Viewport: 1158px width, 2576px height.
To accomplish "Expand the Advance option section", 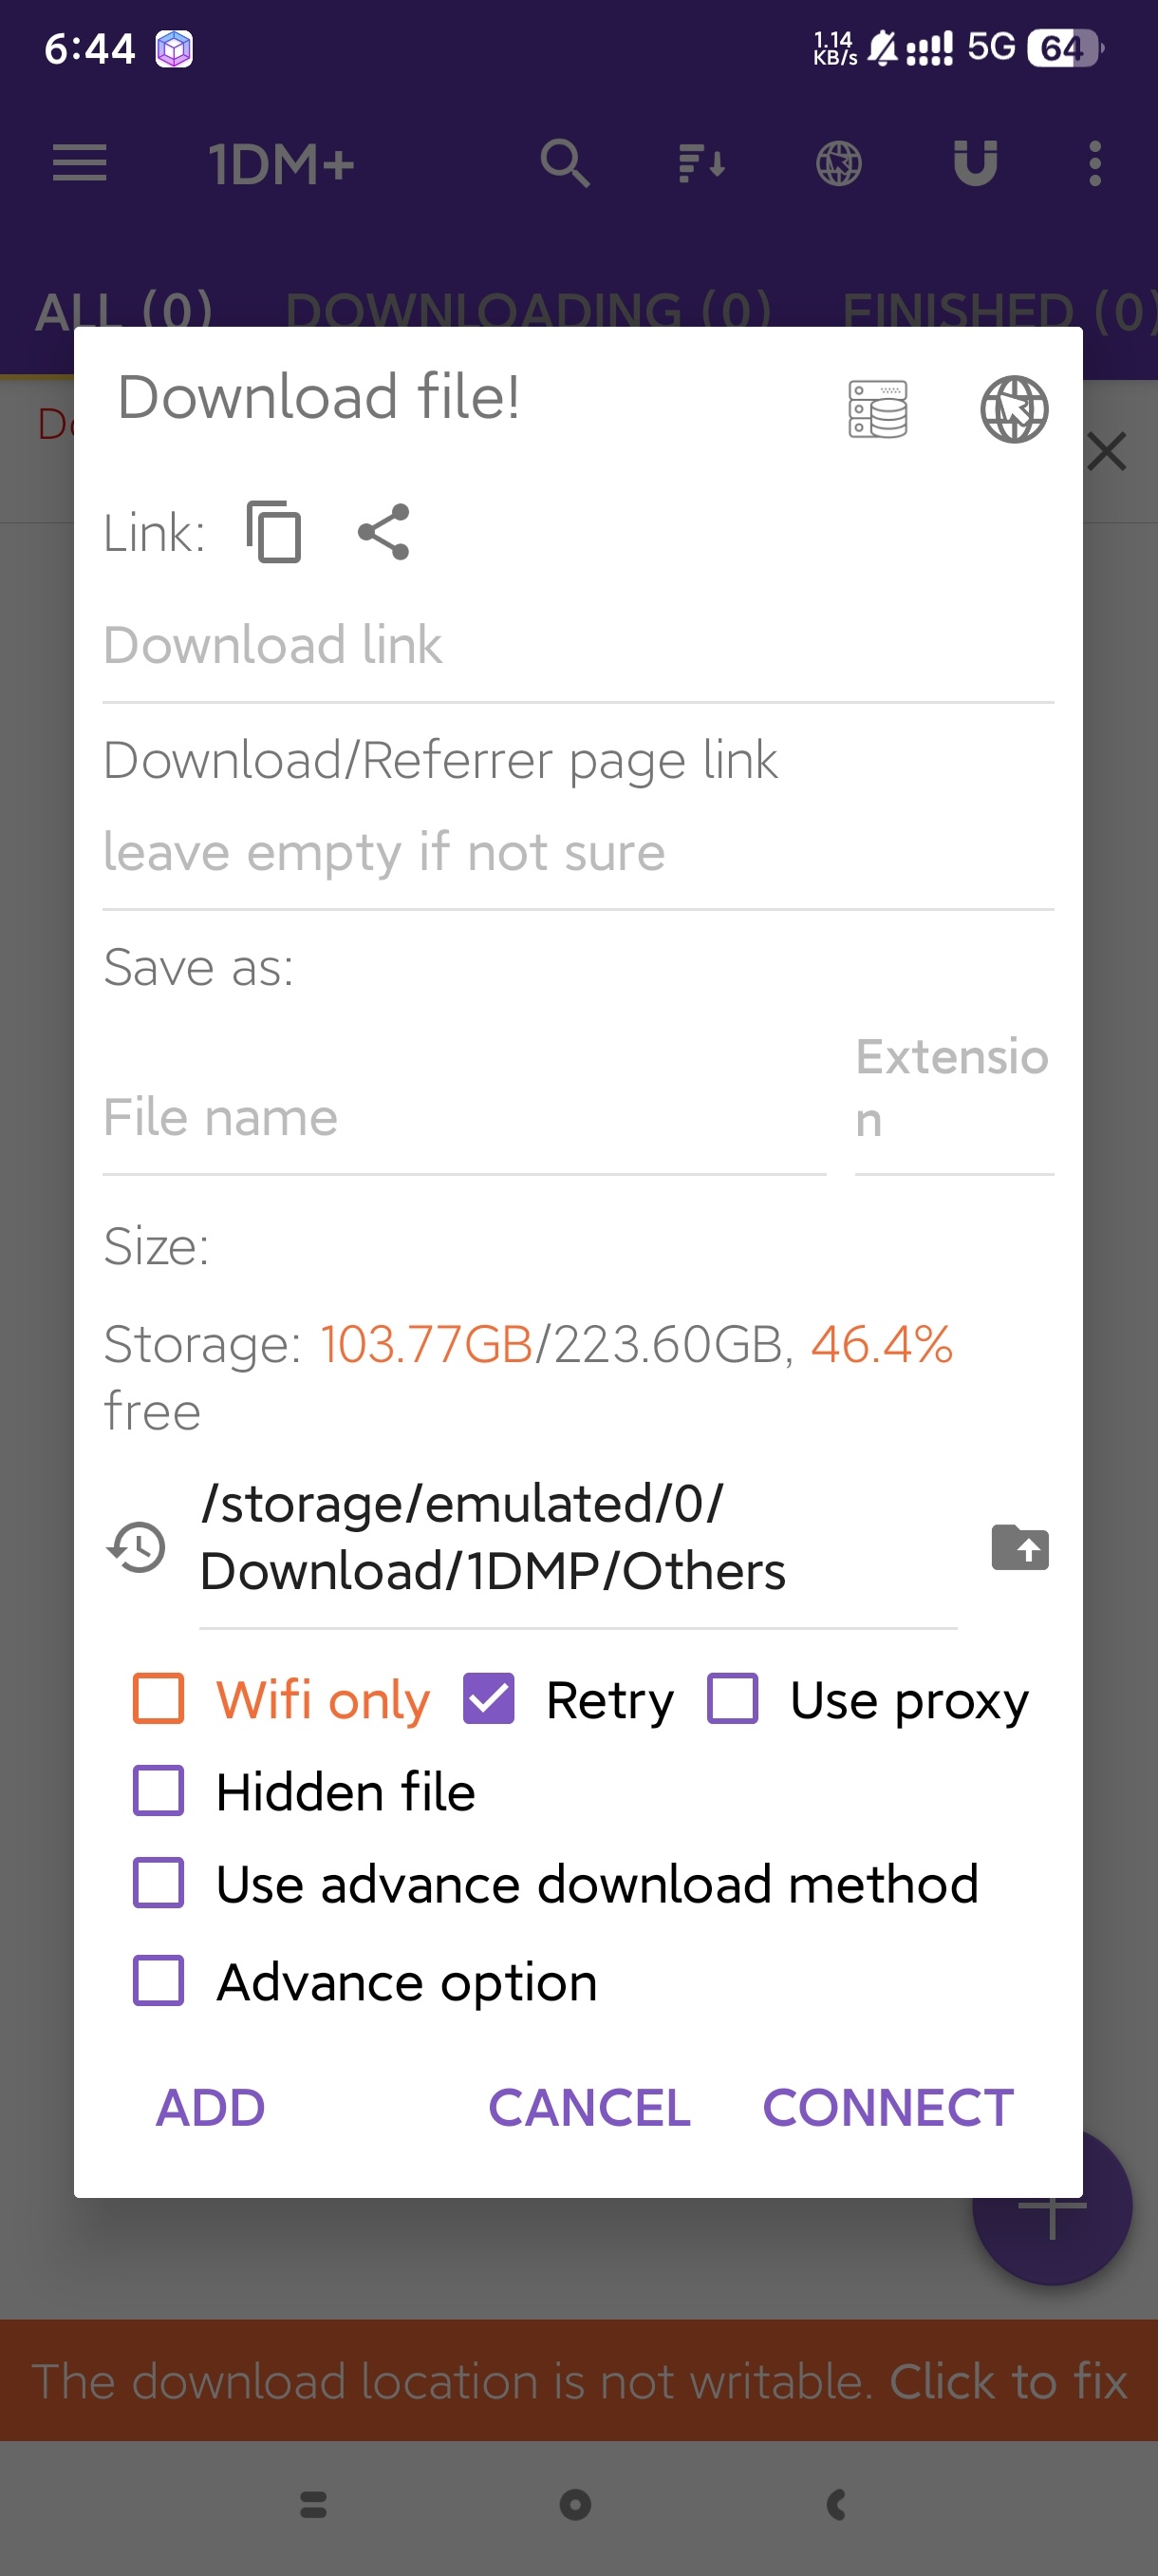I will pyautogui.click(x=159, y=1981).
